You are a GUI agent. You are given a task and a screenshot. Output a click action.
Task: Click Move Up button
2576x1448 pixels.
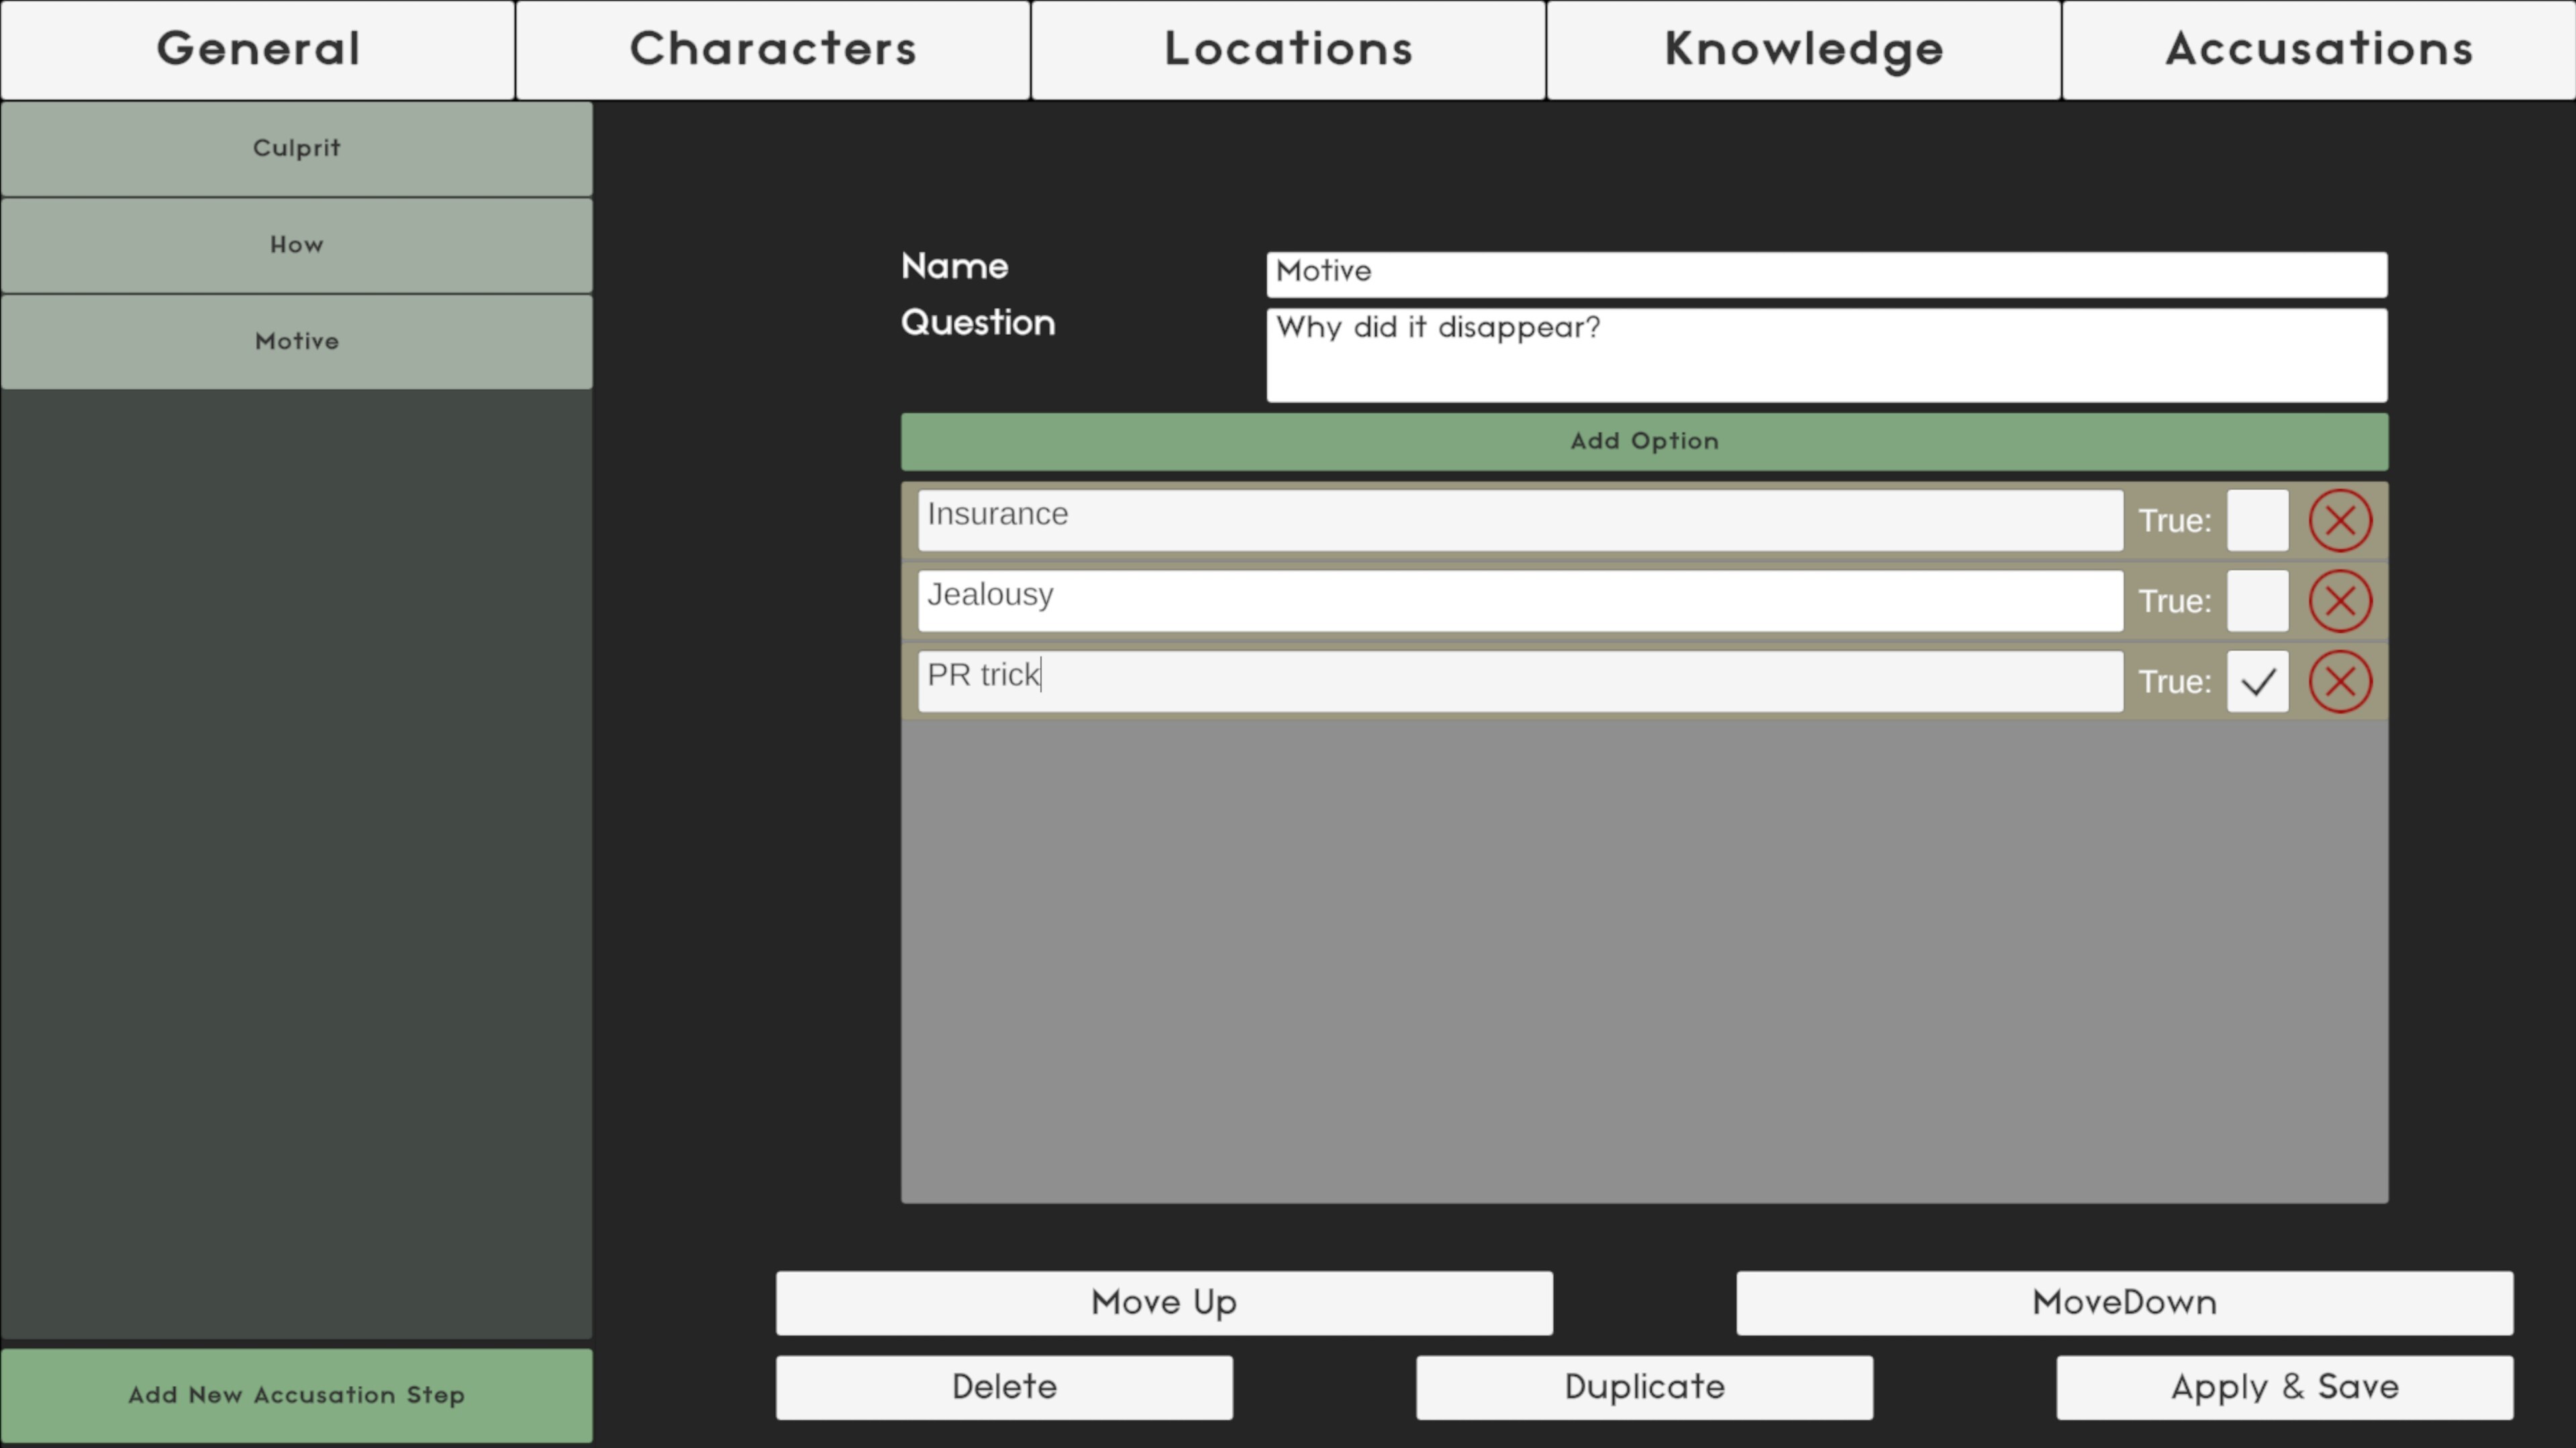click(1164, 1303)
